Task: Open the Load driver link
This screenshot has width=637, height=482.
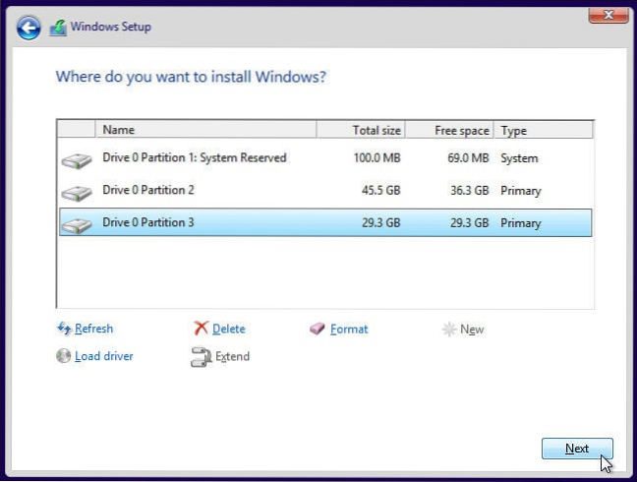Action: tap(103, 356)
